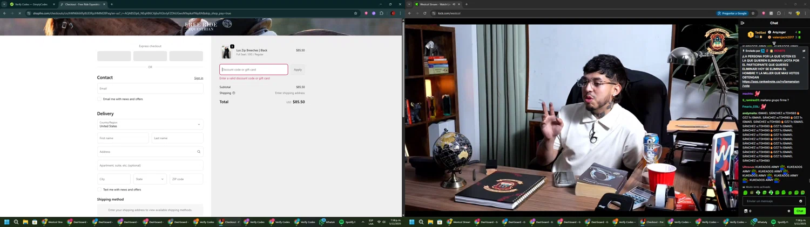Open WhatsApp in left taskbar
This screenshot has height=227, width=810.
point(327,222)
